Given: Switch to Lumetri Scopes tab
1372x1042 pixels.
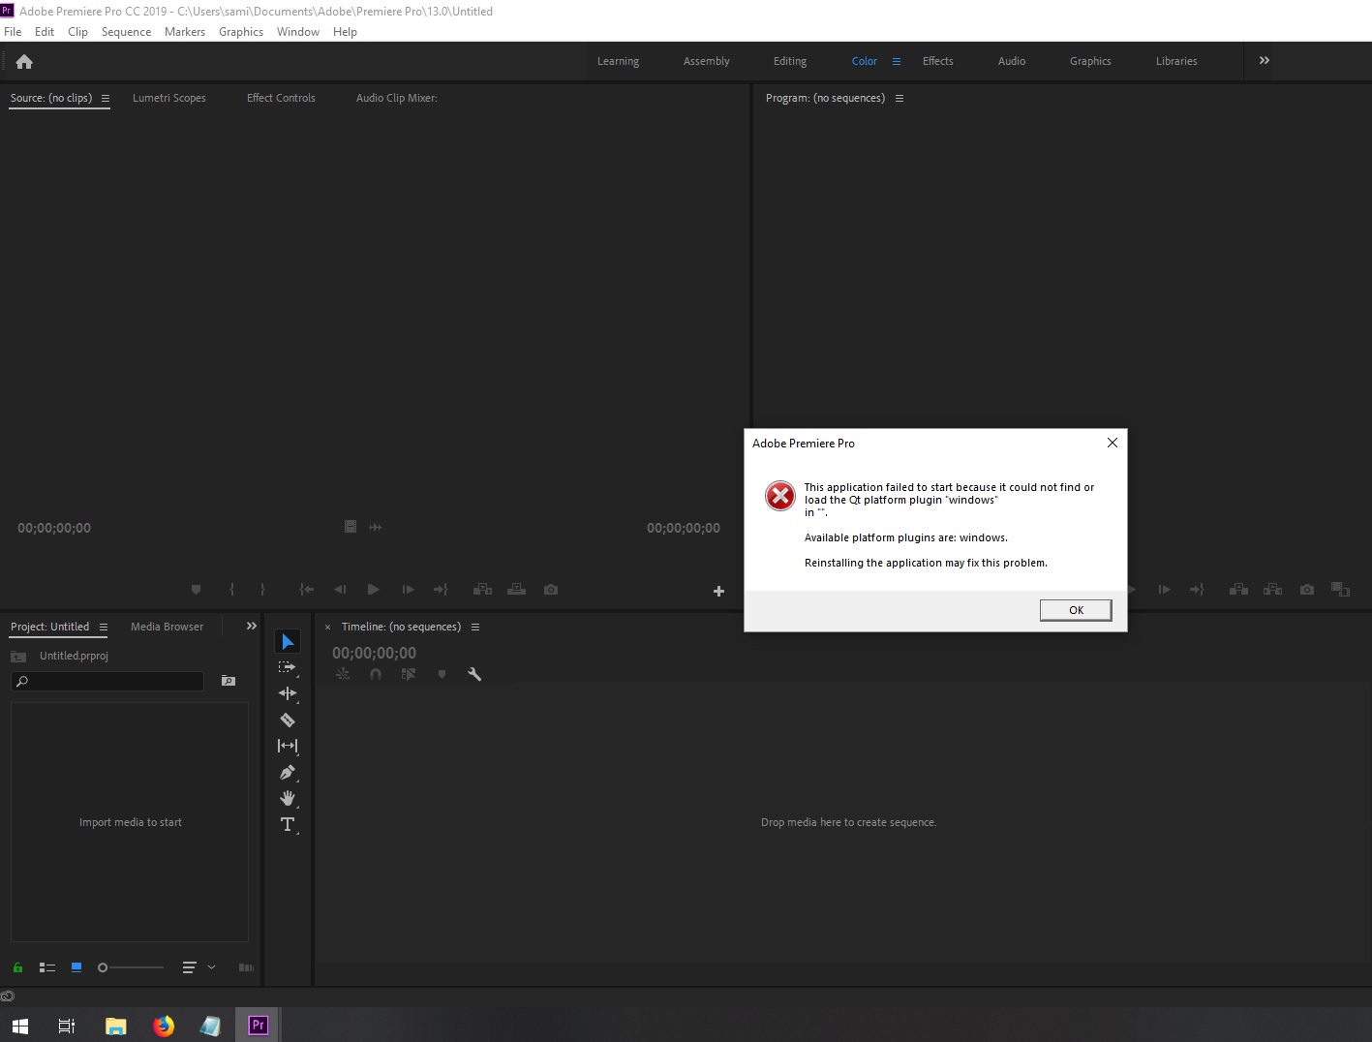Looking at the screenshot, I should point(169,98).
